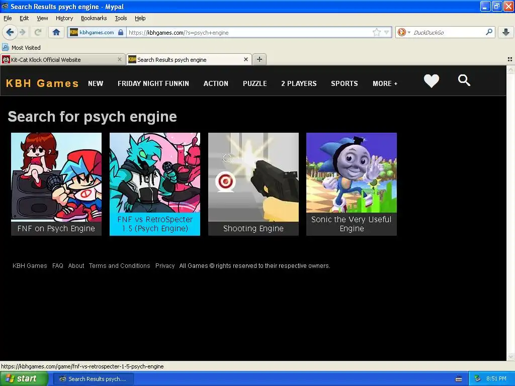The image size is (515, 386).
Task: Open the FNF on Psych Engine game thumbnail
Action: point(56,184)
